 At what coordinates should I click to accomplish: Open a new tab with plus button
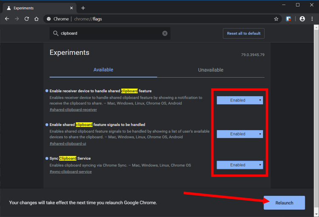click(x=83, y=8)
